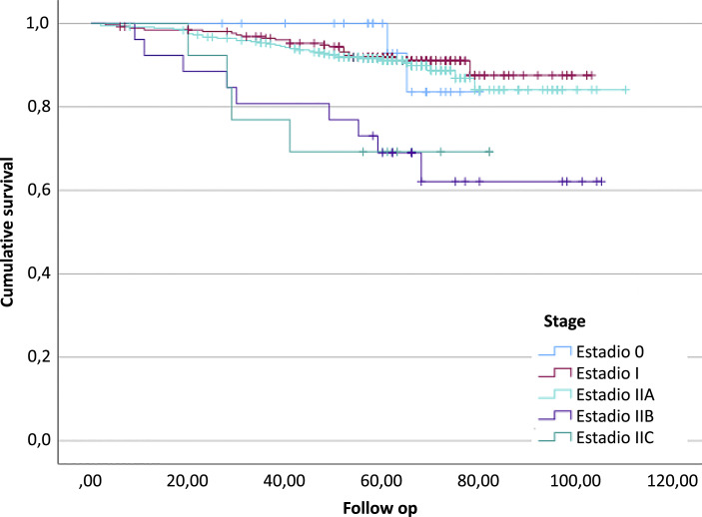Click the Estadio I legend line swatch
Screen dimensions: 702x517
coord(553,372)
